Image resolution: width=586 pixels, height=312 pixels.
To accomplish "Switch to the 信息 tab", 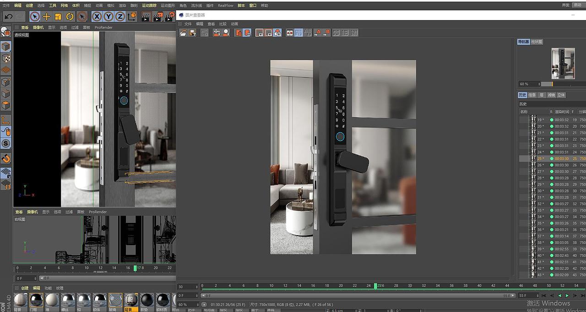I will click(532, 95).
